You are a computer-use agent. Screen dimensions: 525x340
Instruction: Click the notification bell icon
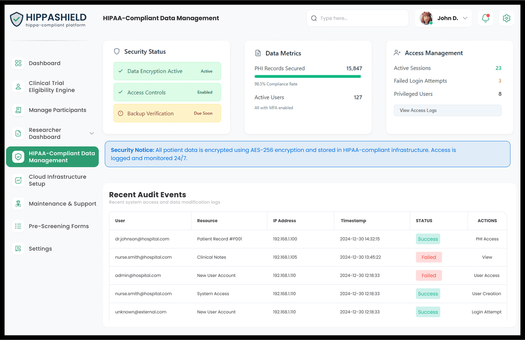[x=485, y=18]
